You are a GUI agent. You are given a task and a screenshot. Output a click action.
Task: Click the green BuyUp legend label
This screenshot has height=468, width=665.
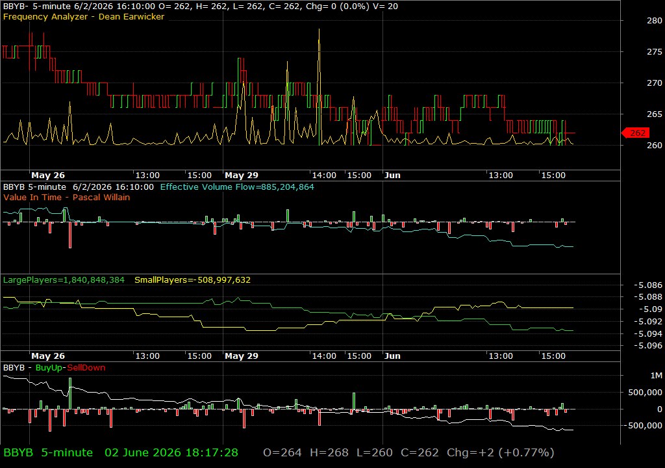coord(49,368)
